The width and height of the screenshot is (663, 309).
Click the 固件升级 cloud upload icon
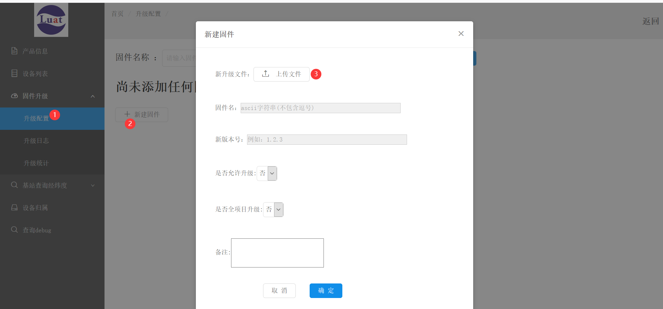(15, 96)
